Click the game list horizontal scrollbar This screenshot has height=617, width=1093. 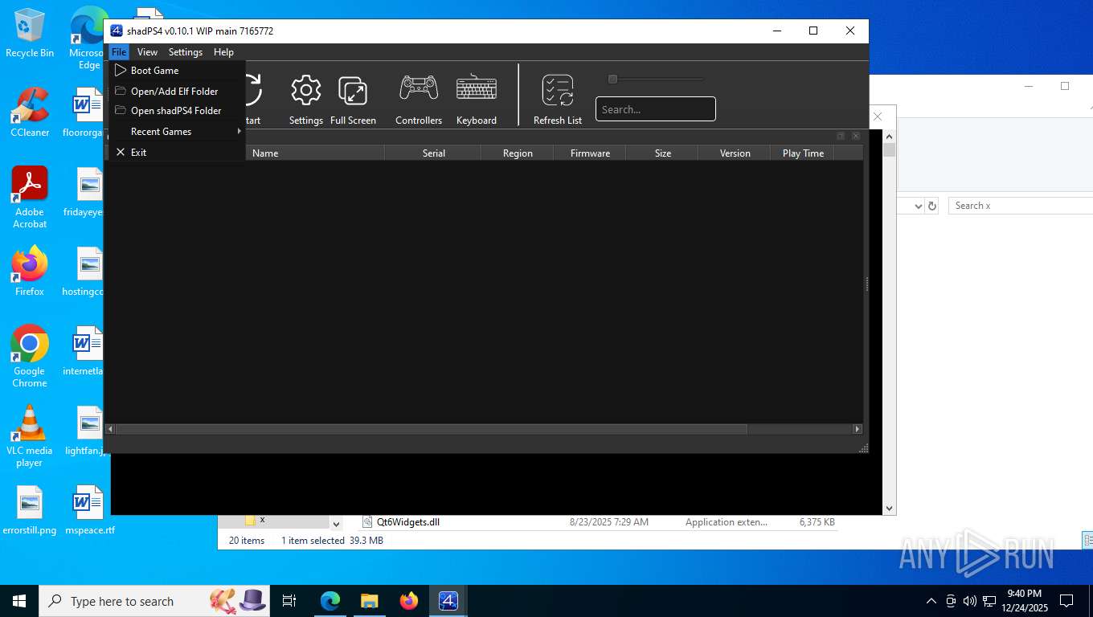pos(432,429)
